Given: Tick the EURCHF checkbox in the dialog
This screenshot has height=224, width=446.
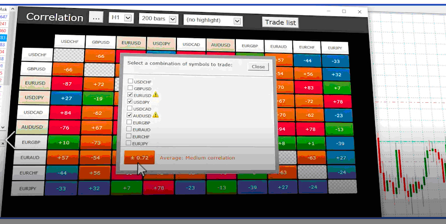Looking at the screenshot, I should (x=129, y=136).
